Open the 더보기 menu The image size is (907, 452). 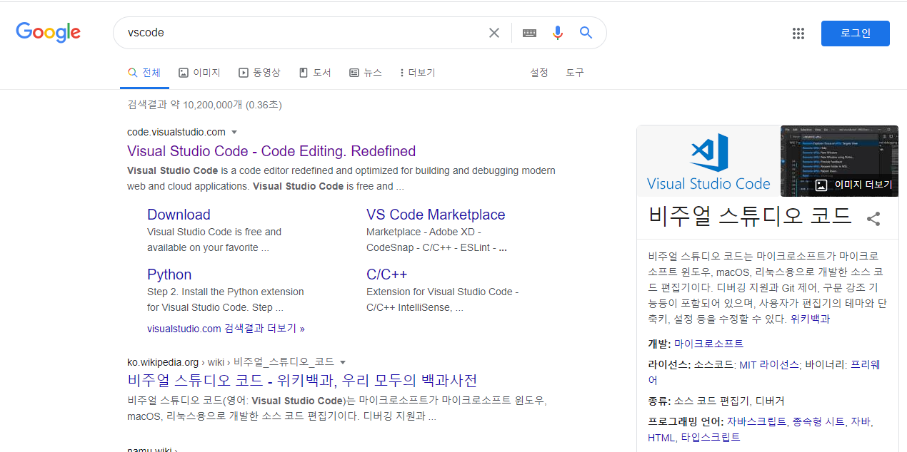418,73
